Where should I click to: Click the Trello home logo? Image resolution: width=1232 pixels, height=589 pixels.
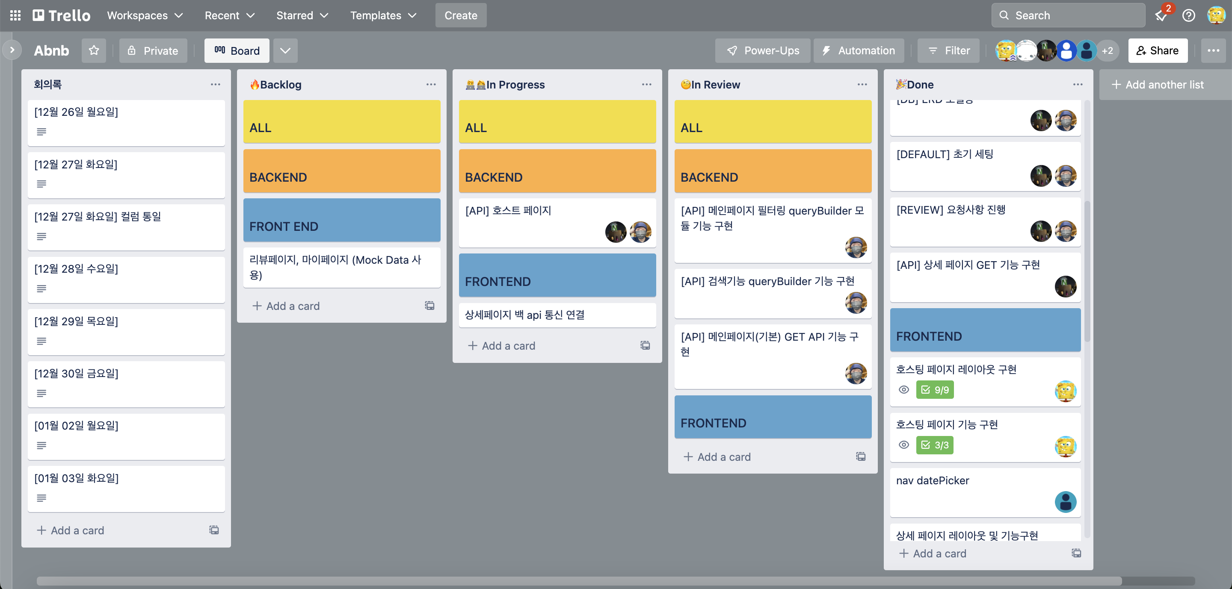[60, 15]
